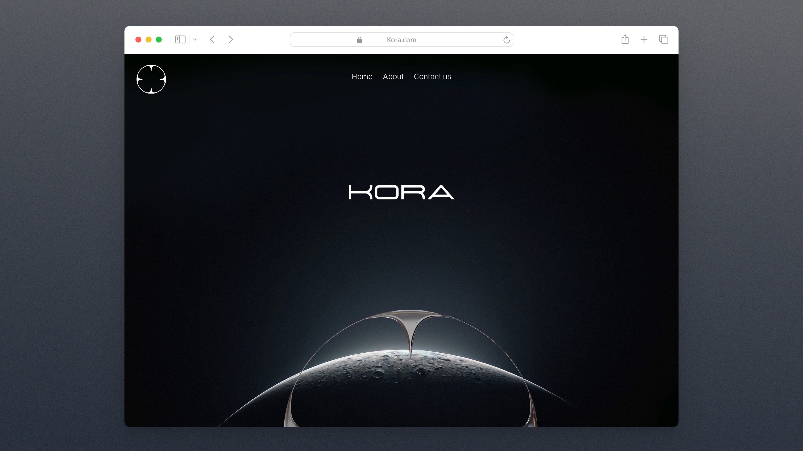Screen dimensions: 803x451
Task: Click the Kora.com address field
Action: click(x=401, y=40)
